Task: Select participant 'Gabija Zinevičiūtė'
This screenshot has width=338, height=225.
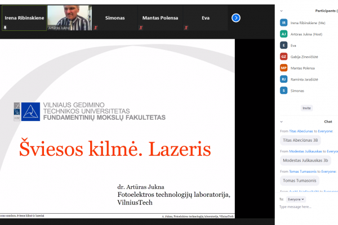Action: tap(304, 57)
